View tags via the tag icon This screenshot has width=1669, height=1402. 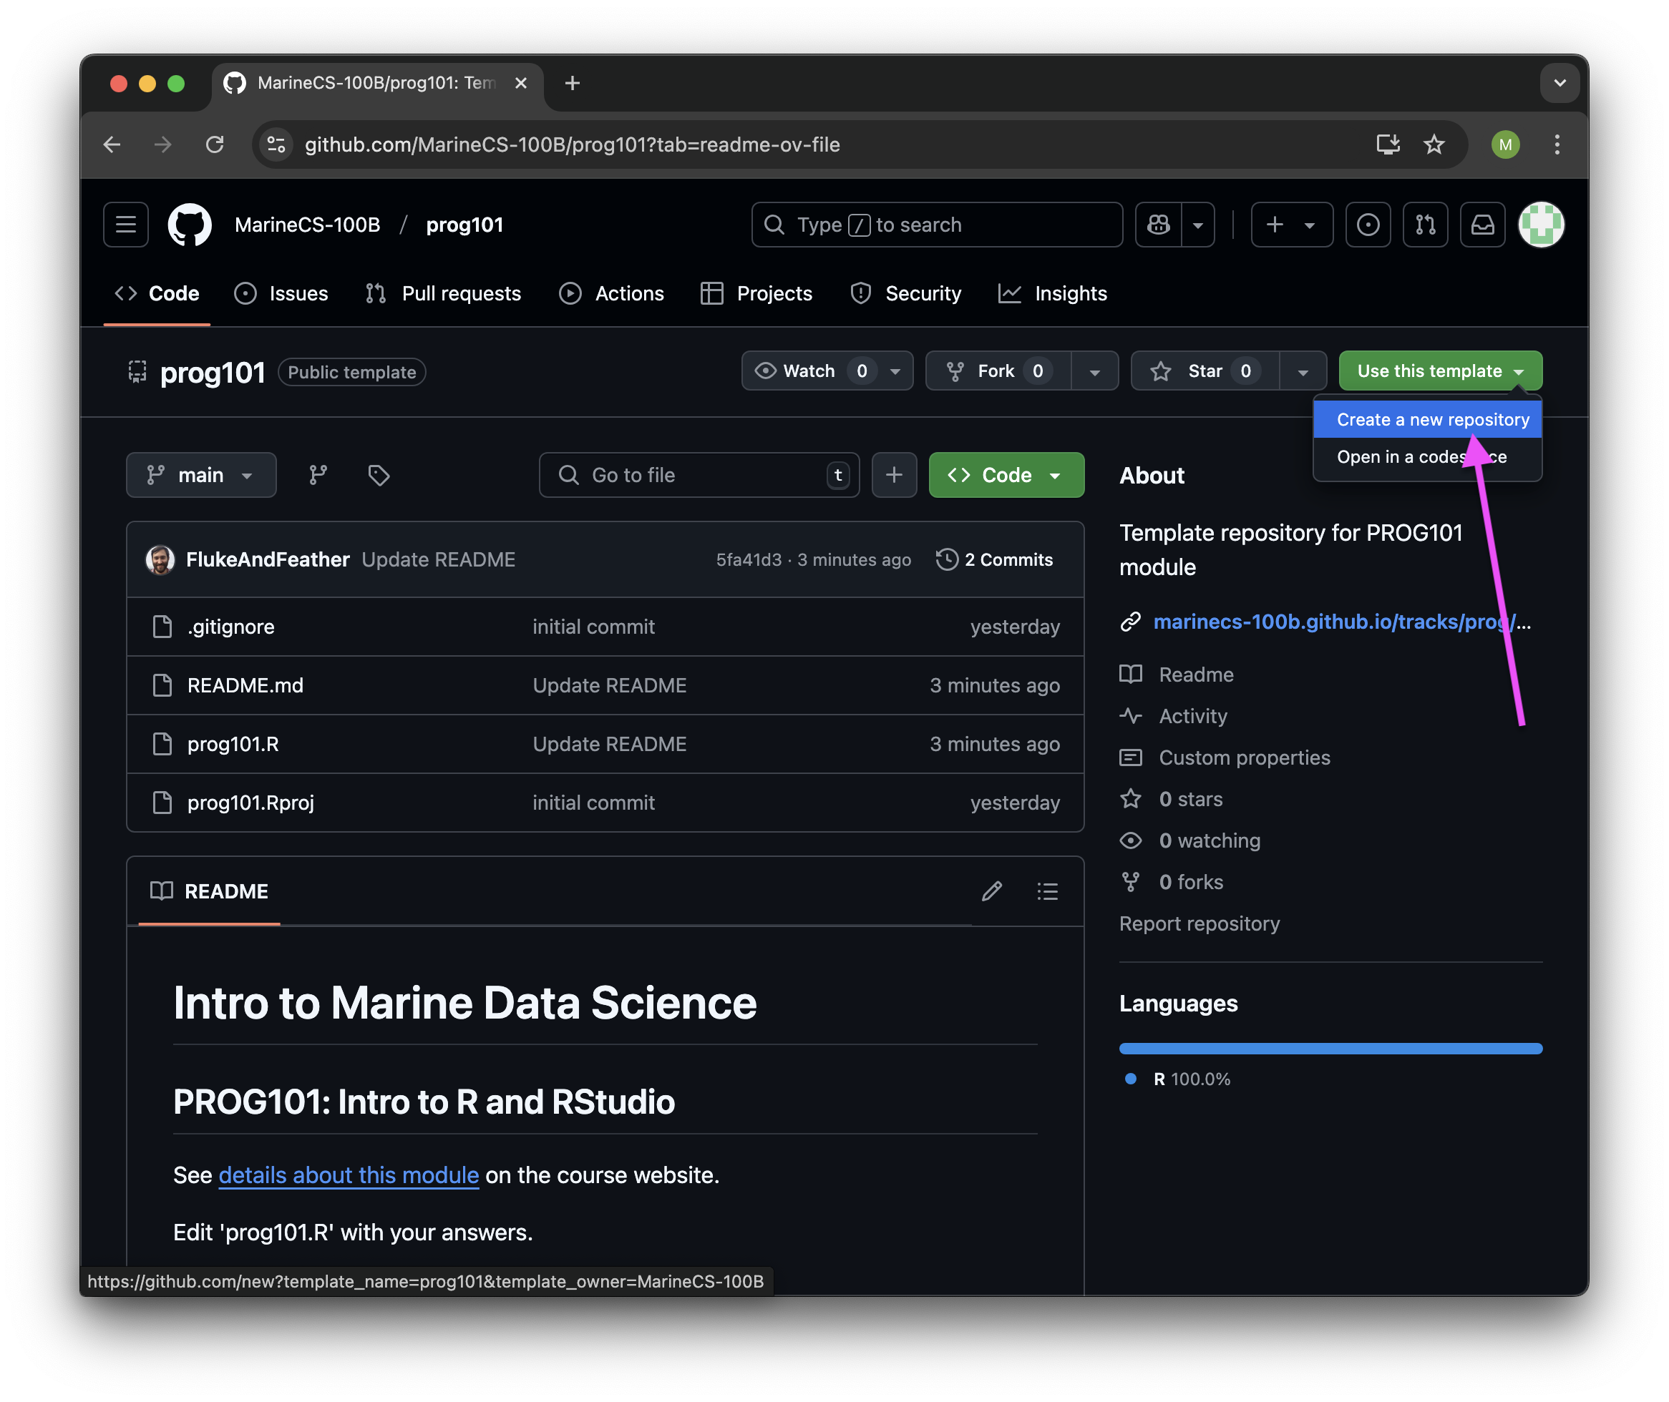379,475
